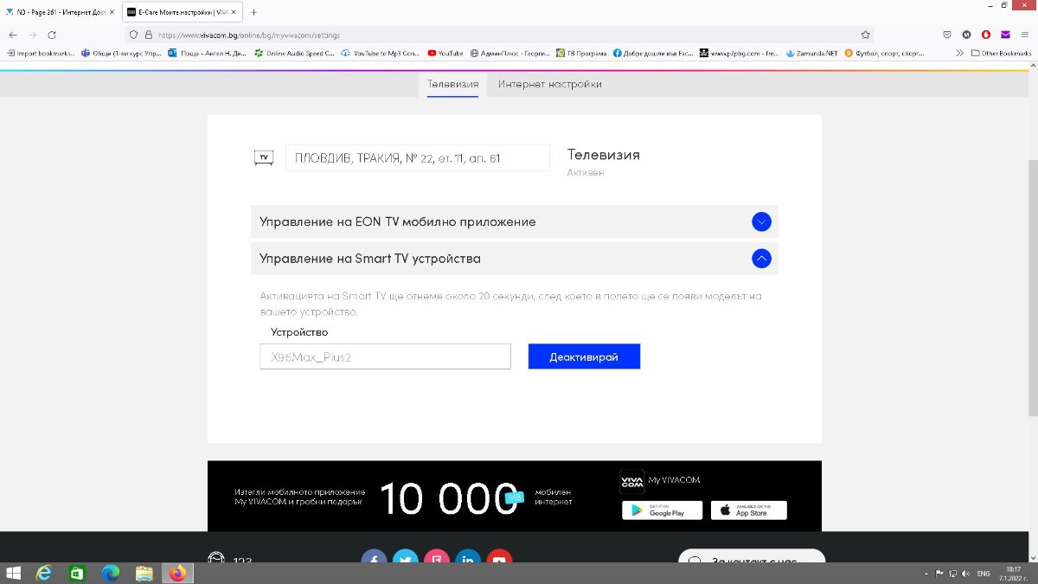Expand Управление на EON TV мобилно приложение
Viewport: 1038px width, 584px height.
[x=515, y=221]
